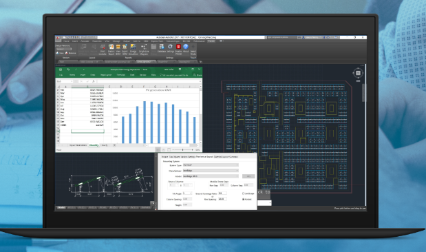This screenshot has height=252, width=426.
Task: Open the Manufacturer dropdown
Action: [x=211, y=171]
